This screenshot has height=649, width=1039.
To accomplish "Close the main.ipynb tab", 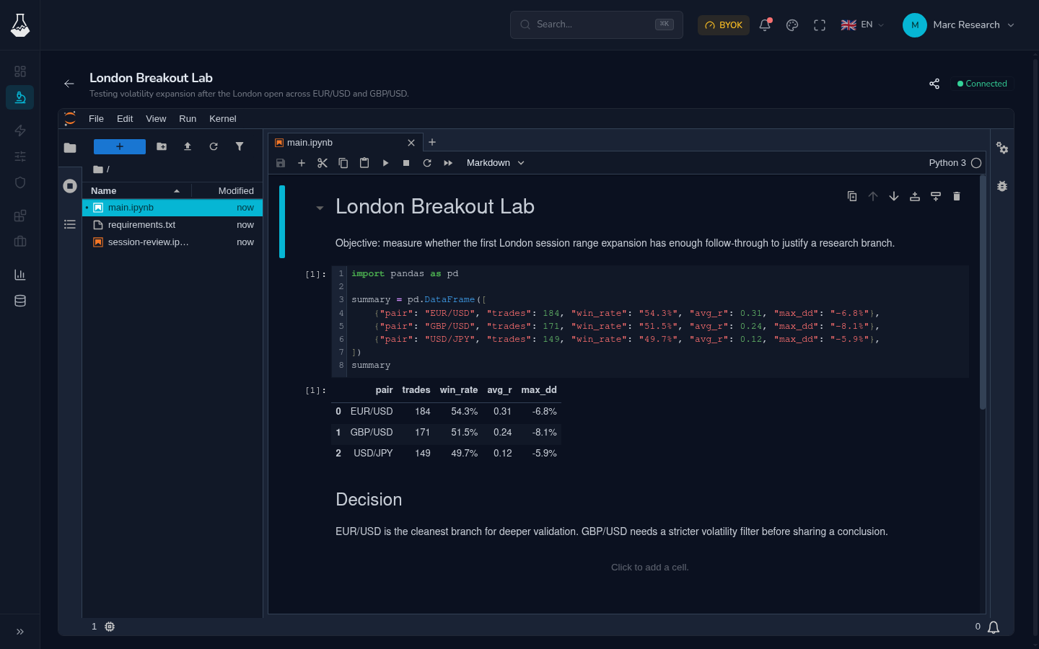I will 411,143.
